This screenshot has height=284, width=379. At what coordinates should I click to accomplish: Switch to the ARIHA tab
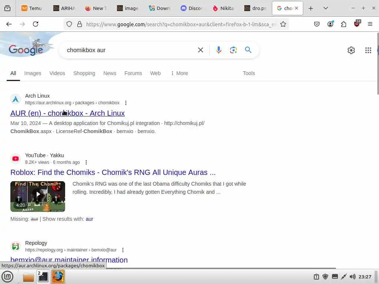pos(64,8)
